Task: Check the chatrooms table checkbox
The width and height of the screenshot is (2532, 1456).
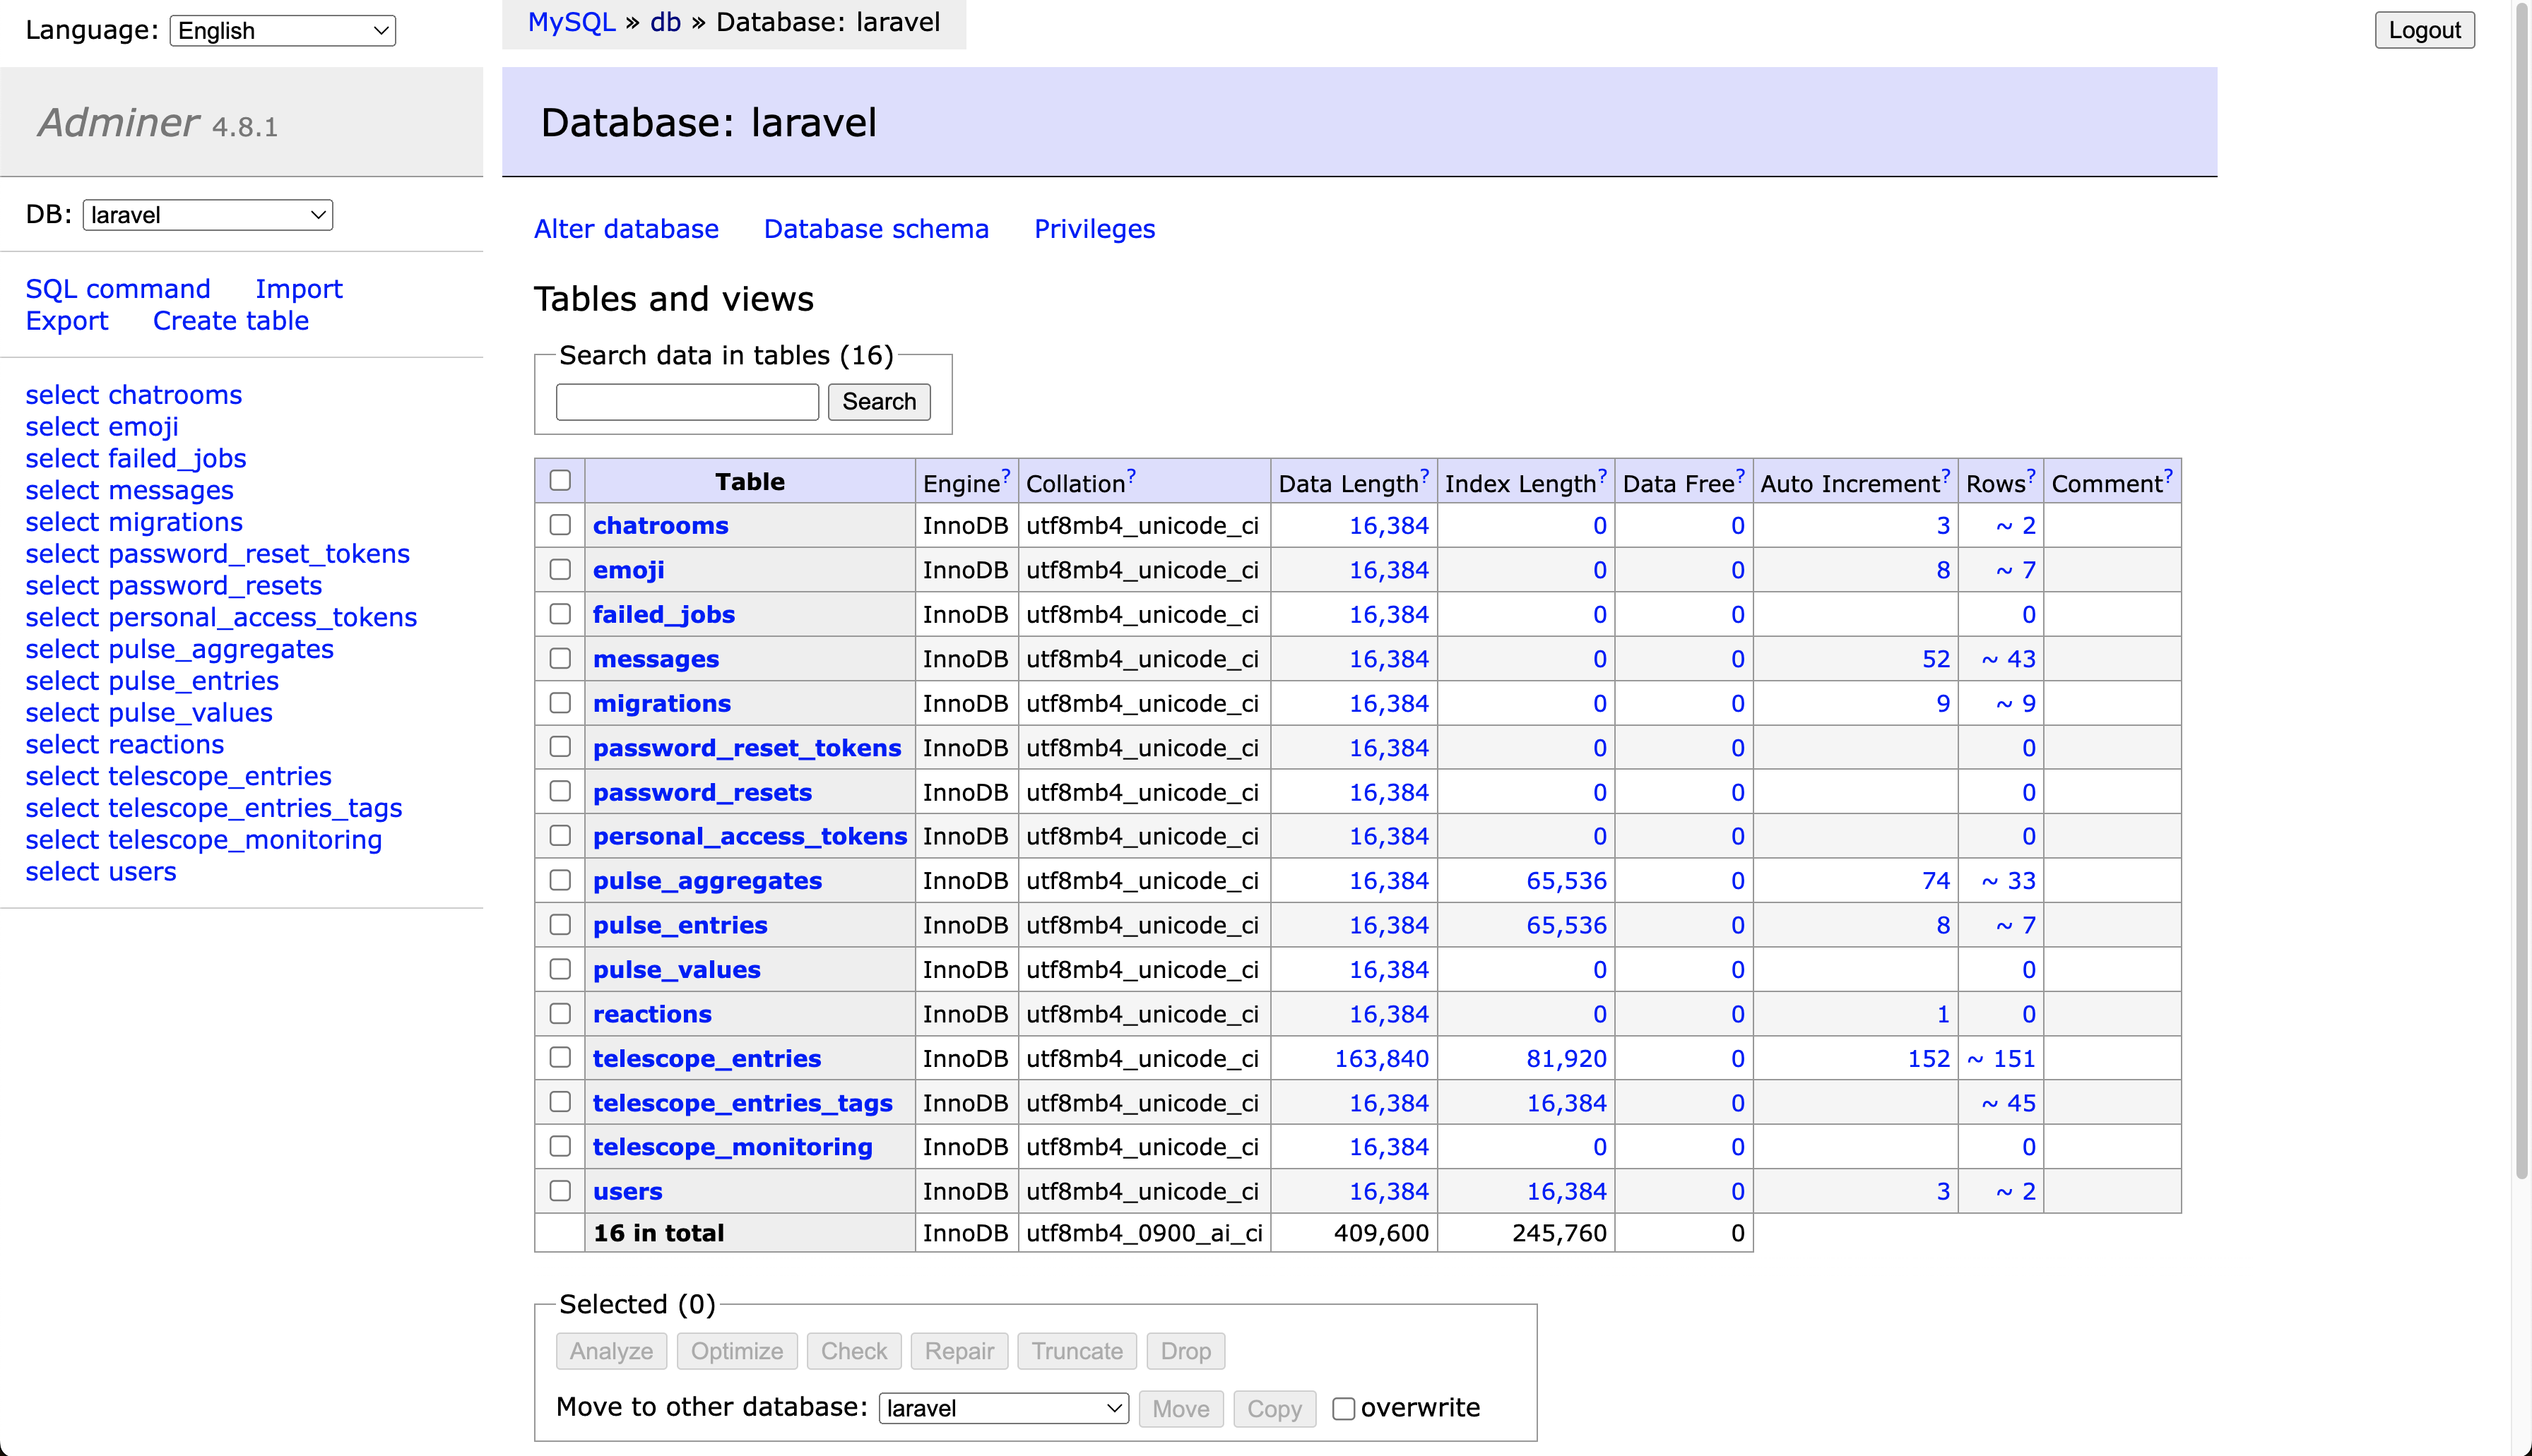Action: pyautogui.click(x=560, y=525)
